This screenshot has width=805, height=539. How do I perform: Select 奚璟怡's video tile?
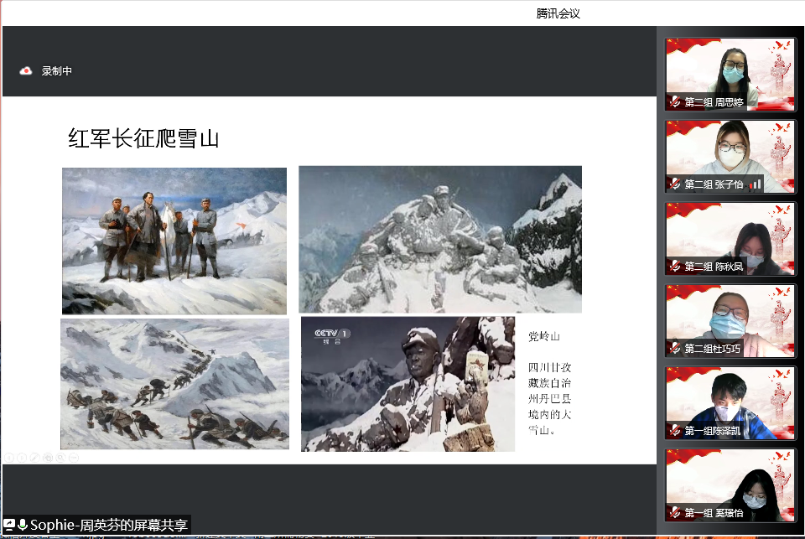(730, 485)
